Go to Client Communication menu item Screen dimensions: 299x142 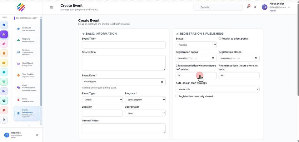coord(27,88)
